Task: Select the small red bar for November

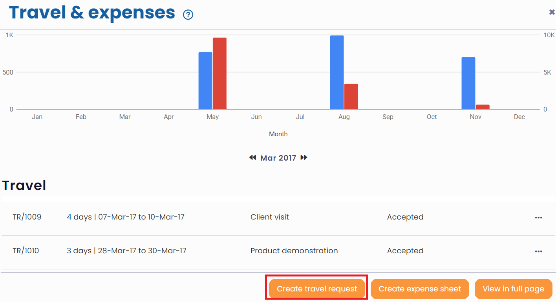Action: (483, 107)
